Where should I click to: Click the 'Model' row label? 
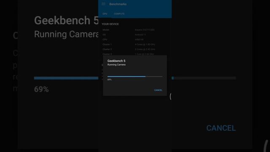coord(106,30)
